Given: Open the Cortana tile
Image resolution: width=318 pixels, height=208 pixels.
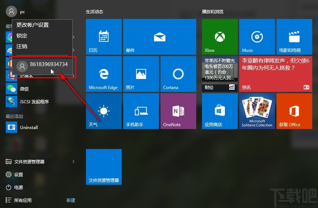Looking at the screenshot, I should pyautogui.click(x=178, y=74).
